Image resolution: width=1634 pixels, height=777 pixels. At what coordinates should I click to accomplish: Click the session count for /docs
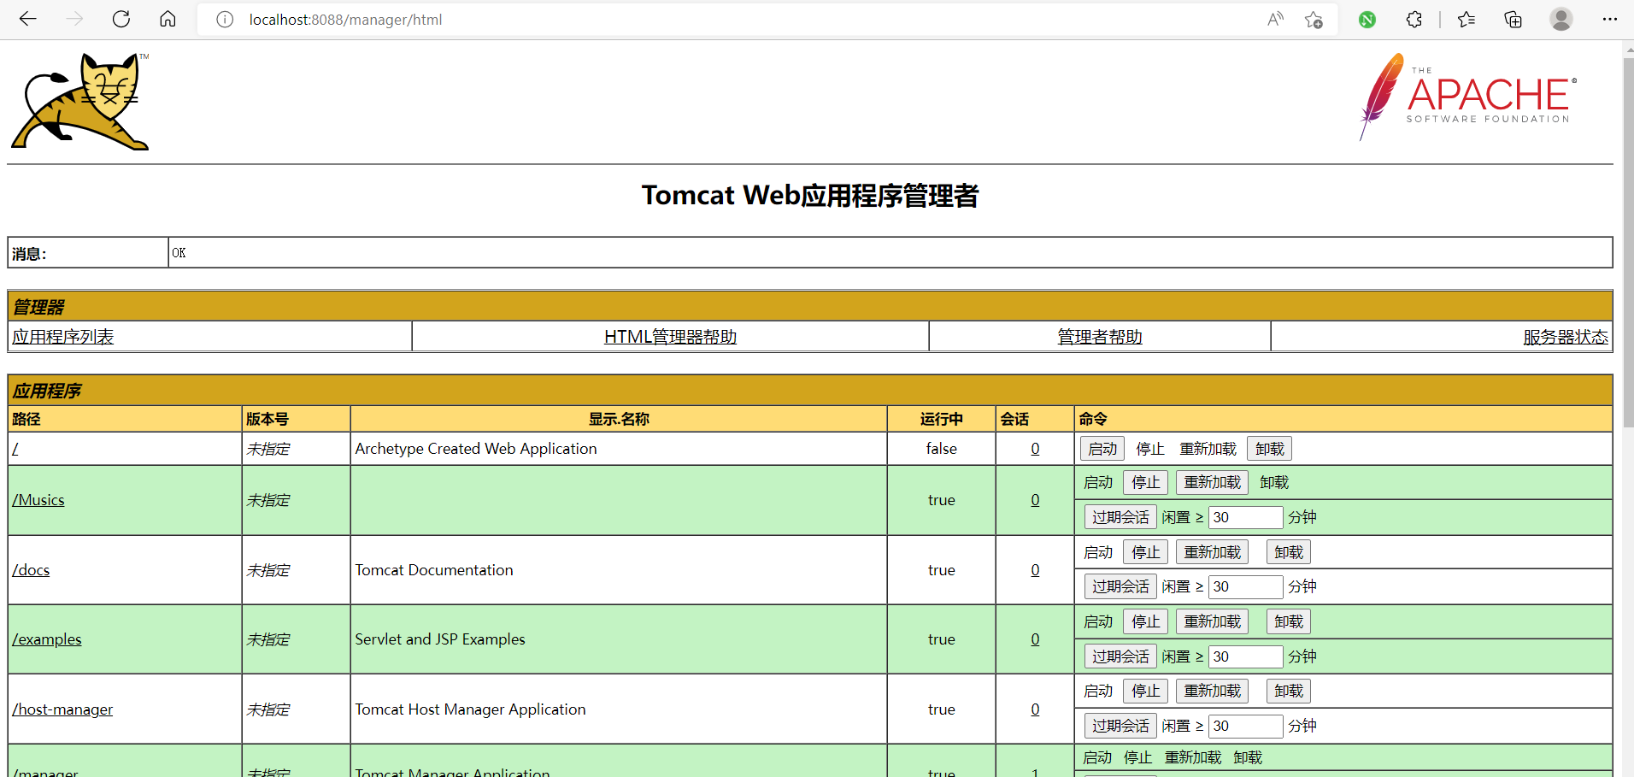tap(1035, 570)
